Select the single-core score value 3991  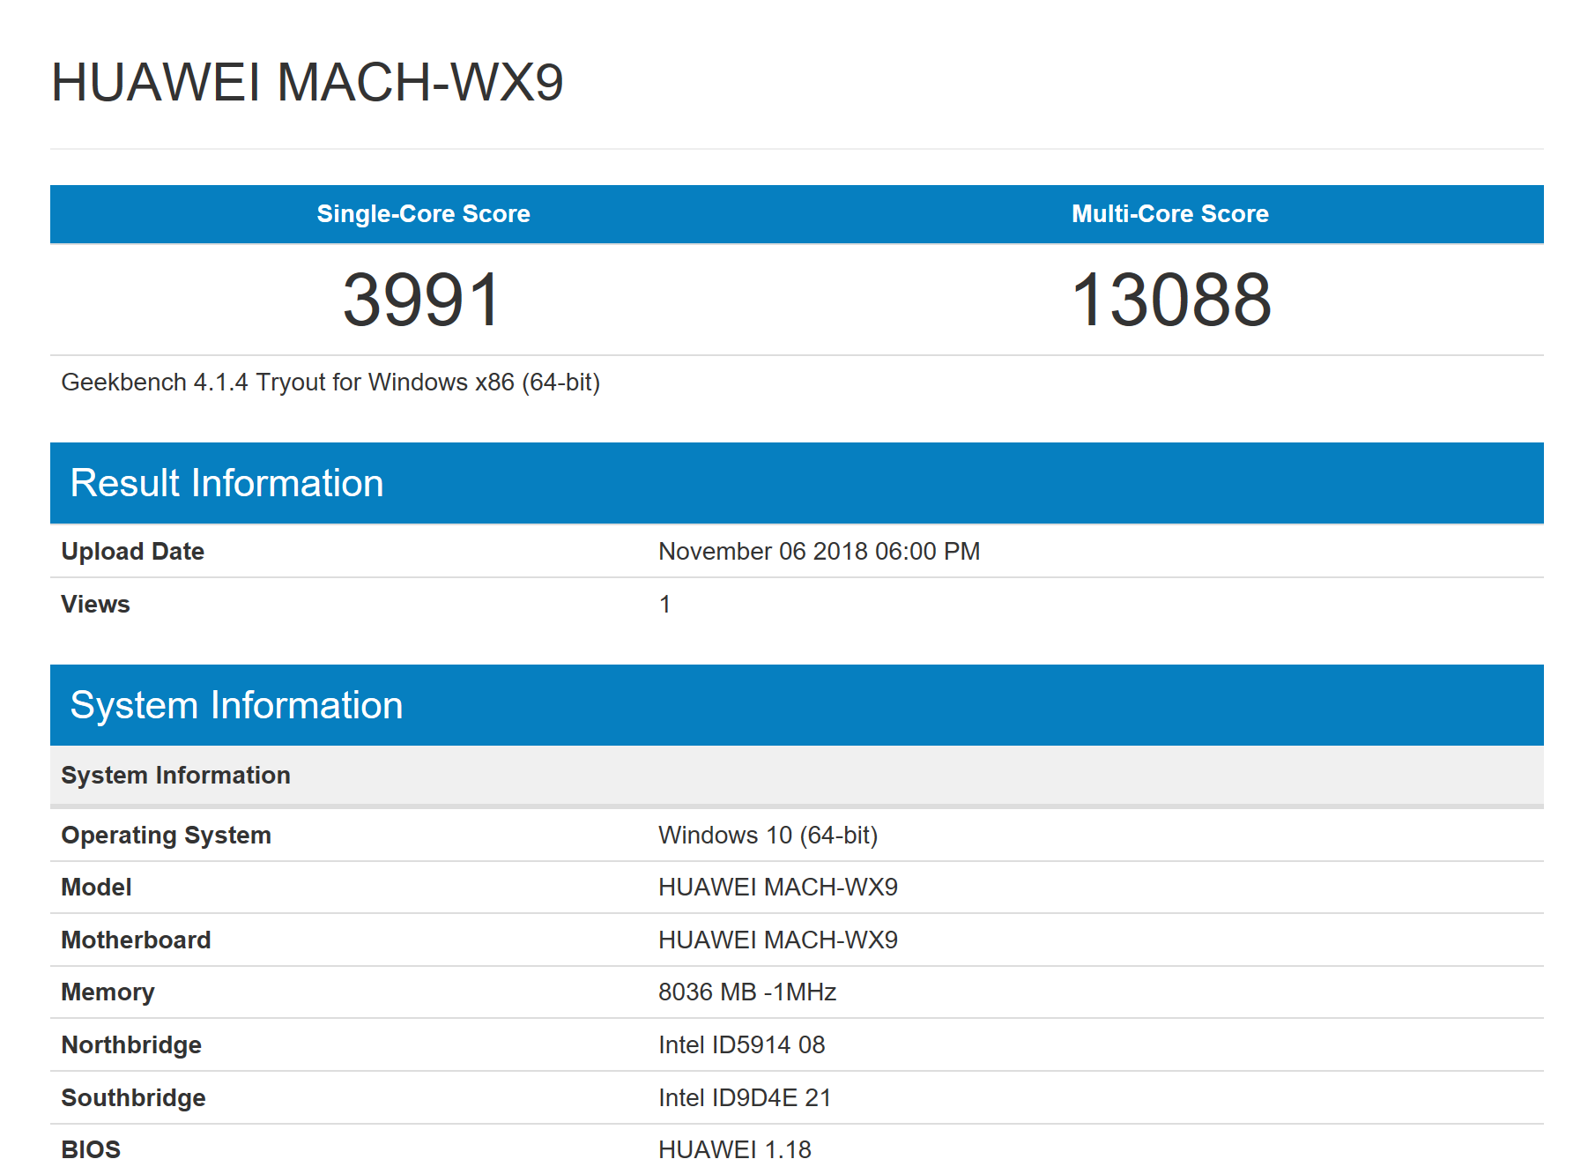(422, 300)
